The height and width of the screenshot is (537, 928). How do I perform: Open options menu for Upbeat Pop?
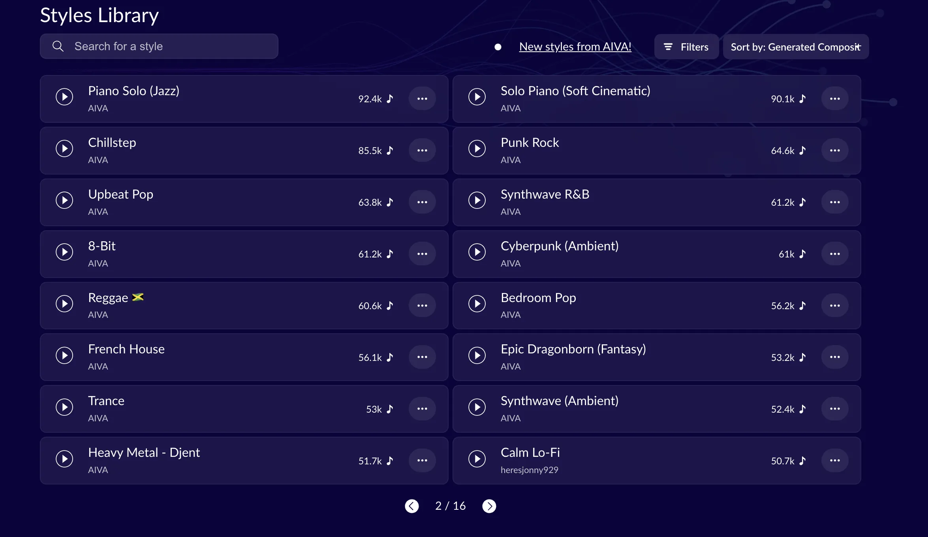pyautogui.click(x=422, y=202)
